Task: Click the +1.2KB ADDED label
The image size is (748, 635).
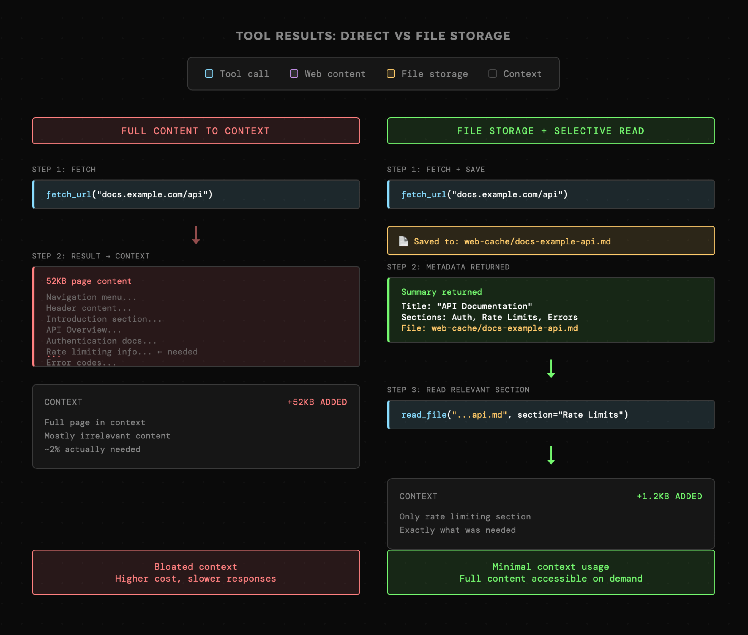Action: [669, 496]
